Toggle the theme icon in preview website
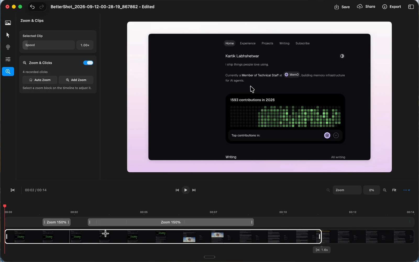This screenshot has width=419, height=262. pos(342,56)
